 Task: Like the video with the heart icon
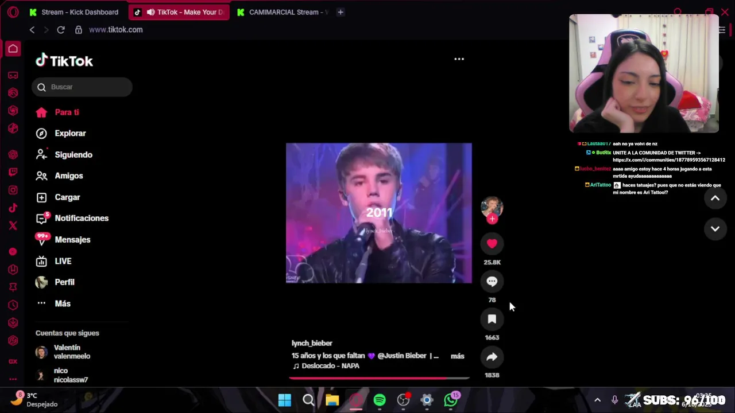click(x=492, y=244)
